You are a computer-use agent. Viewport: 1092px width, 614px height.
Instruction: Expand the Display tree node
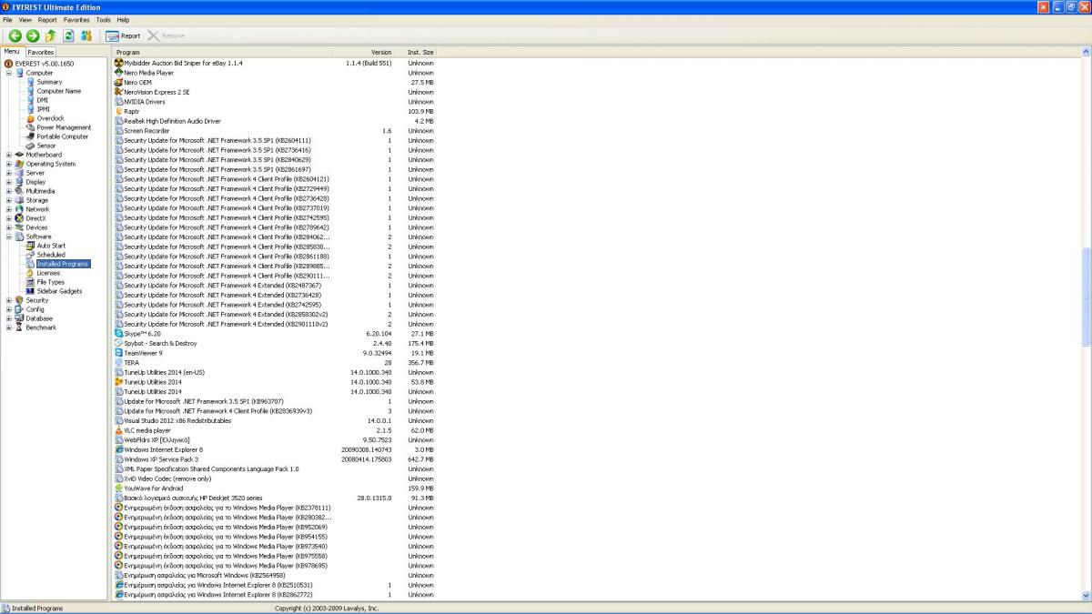[x=9, y=182]
